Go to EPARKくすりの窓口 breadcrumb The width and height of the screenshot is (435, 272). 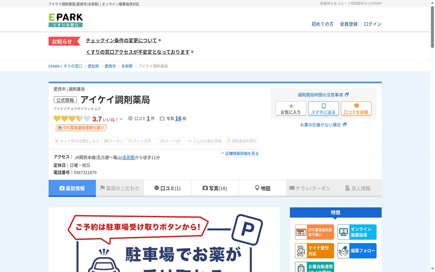(x=65, y=66)
